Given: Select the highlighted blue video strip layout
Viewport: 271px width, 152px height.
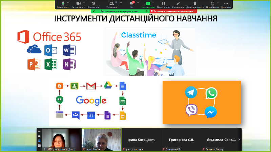Looking at the screenshot, I should [39, 141].
